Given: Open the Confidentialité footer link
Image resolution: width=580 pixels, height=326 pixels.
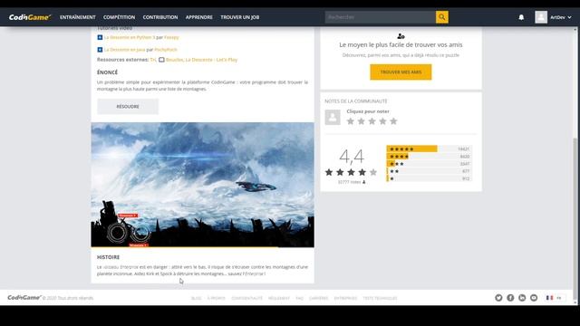Looking at the screenshot, I should [x=246, y=298].
